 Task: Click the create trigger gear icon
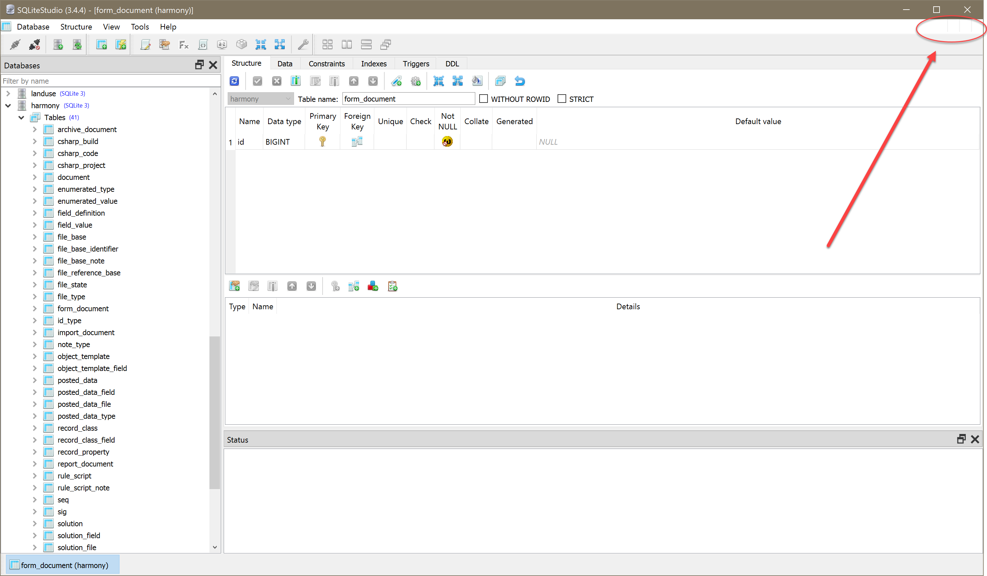pyautogui.click(x=416, y=81)
